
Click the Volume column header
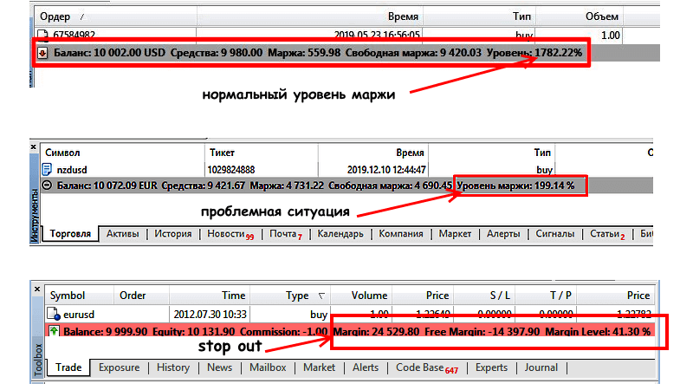(x=370, y=296)
